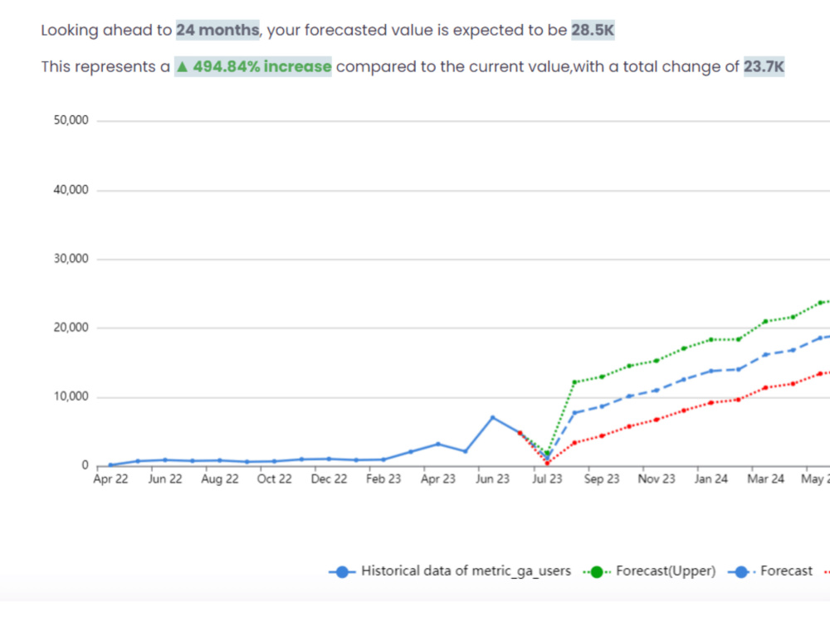Click the Sep 23 x-axis label
The width and height of the screenshot is (830, 622).
[602, 479]
